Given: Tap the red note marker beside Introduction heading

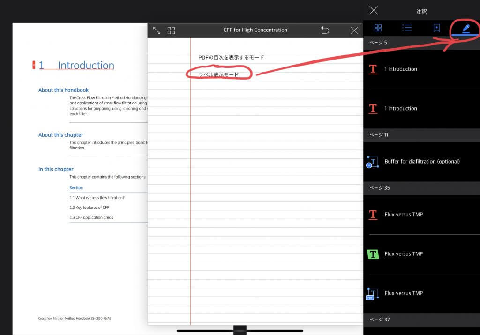Looking at the screenshot, I should (x=34, y=65).
